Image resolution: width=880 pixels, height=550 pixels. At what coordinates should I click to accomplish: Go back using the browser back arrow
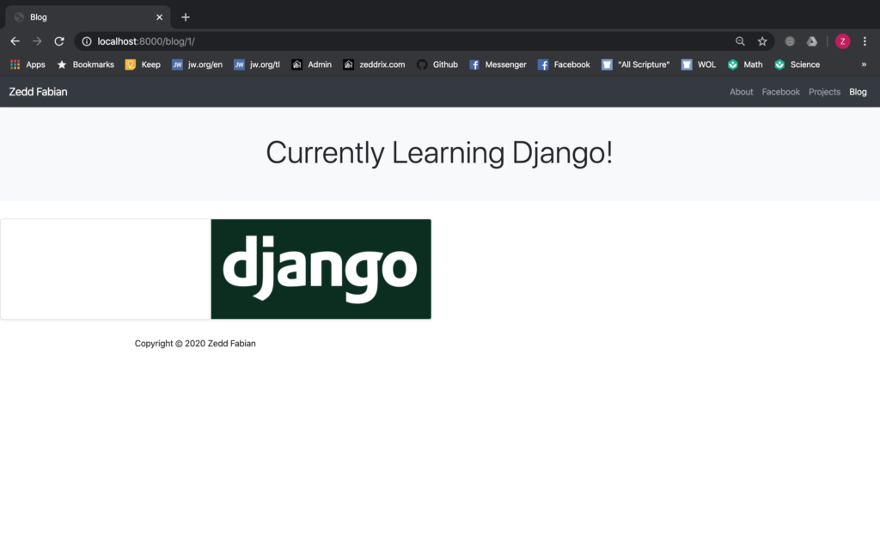click(x=15, y=41)
